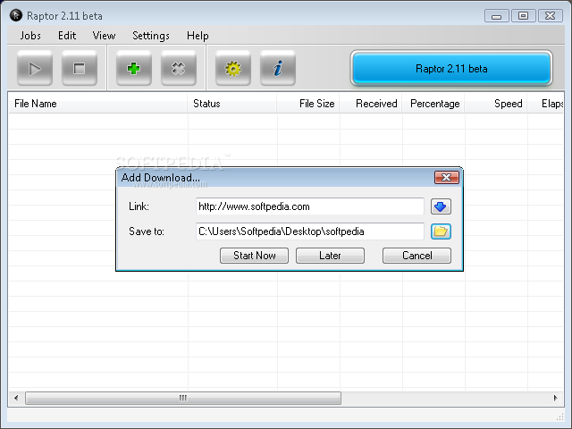The image size is (572, 429).
Task: Click the green plus Add download icon
Action: (134, 68)
